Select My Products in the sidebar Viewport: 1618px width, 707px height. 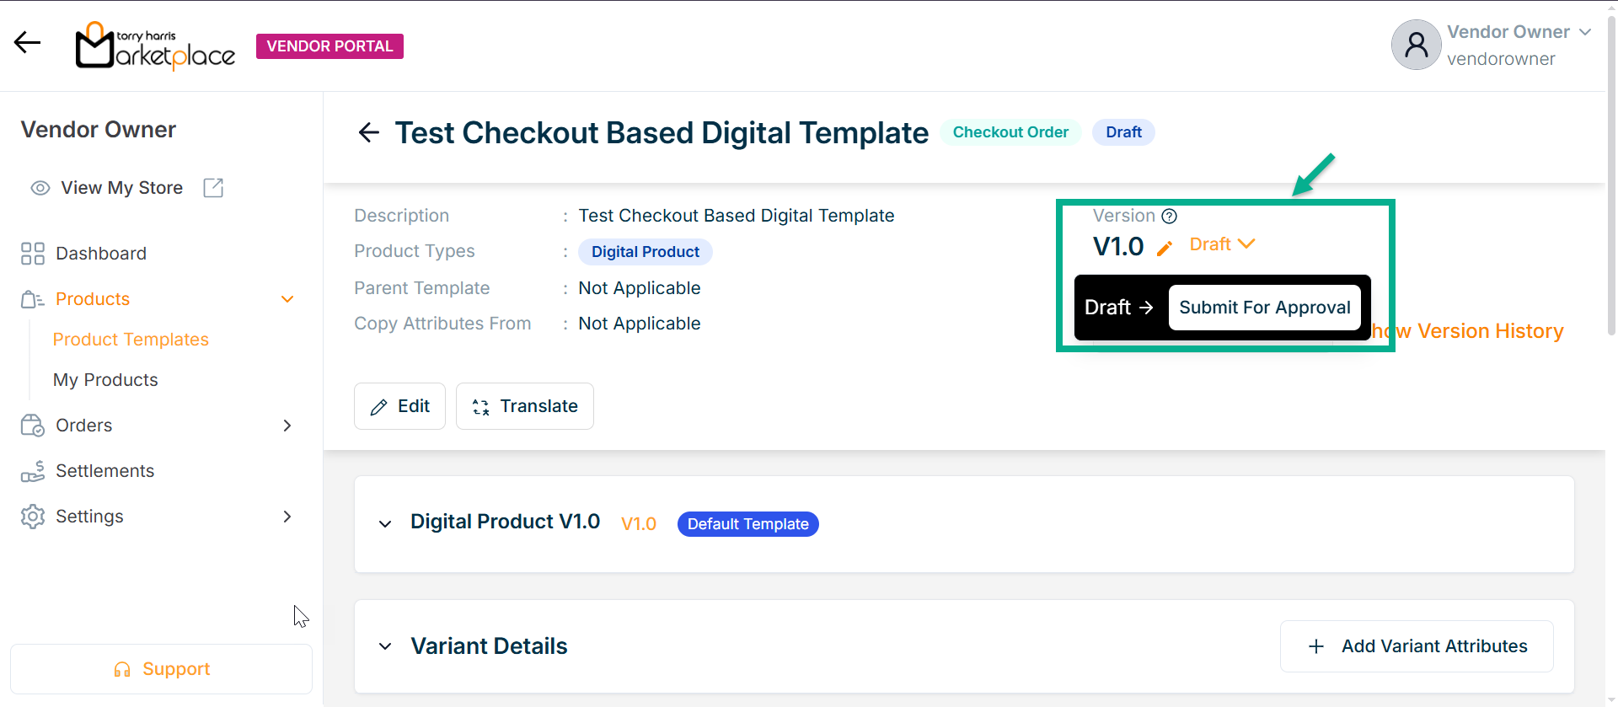[x=105, y=380]
